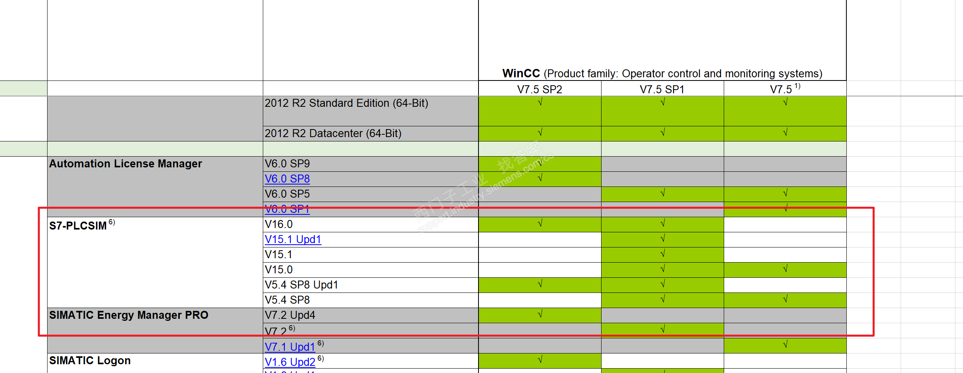Select empty V15.1 cell under V7.5 SP2
963x373 pixels.
point(540,255)
